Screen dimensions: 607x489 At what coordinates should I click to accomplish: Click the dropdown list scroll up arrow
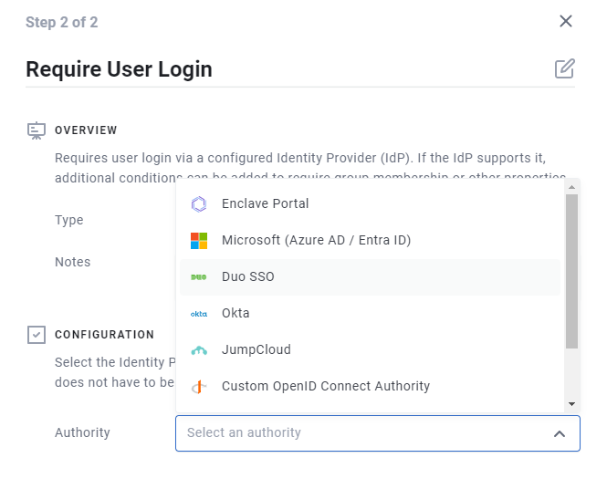pos(571,187)
